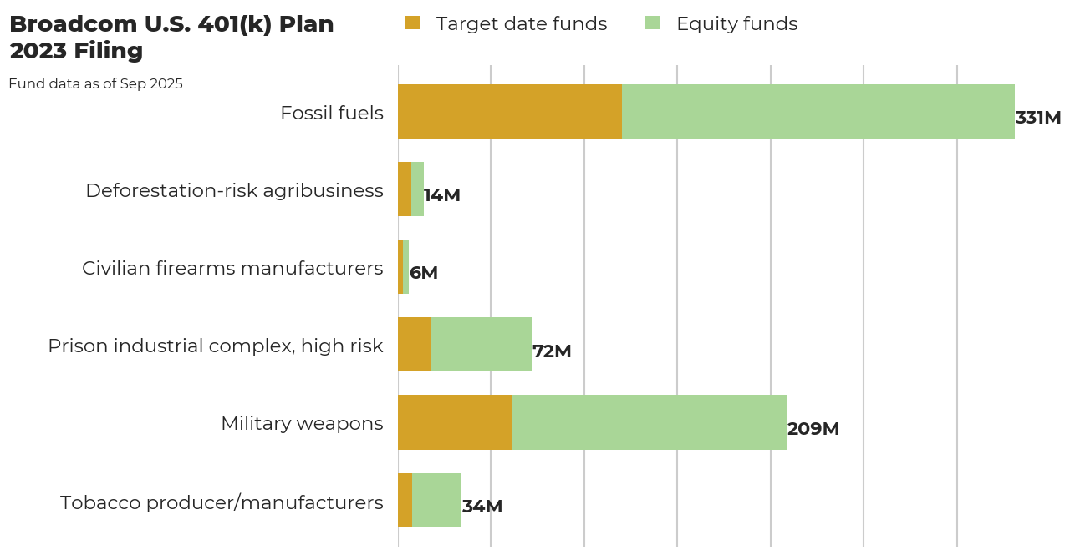Select the 'Target date funds' legend label
Image resolution: width=1070 pixels, height=555 pixels.
tap(522, 24)
